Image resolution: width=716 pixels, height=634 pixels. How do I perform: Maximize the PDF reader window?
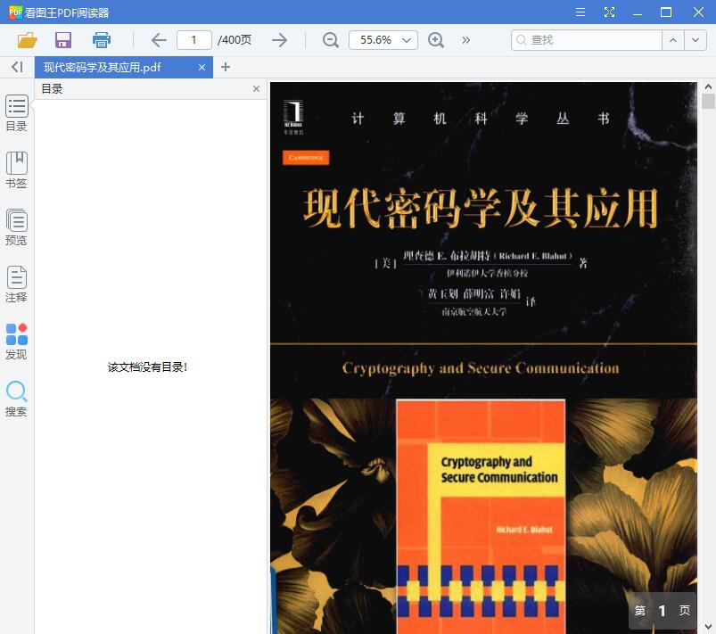coord(666,12)
